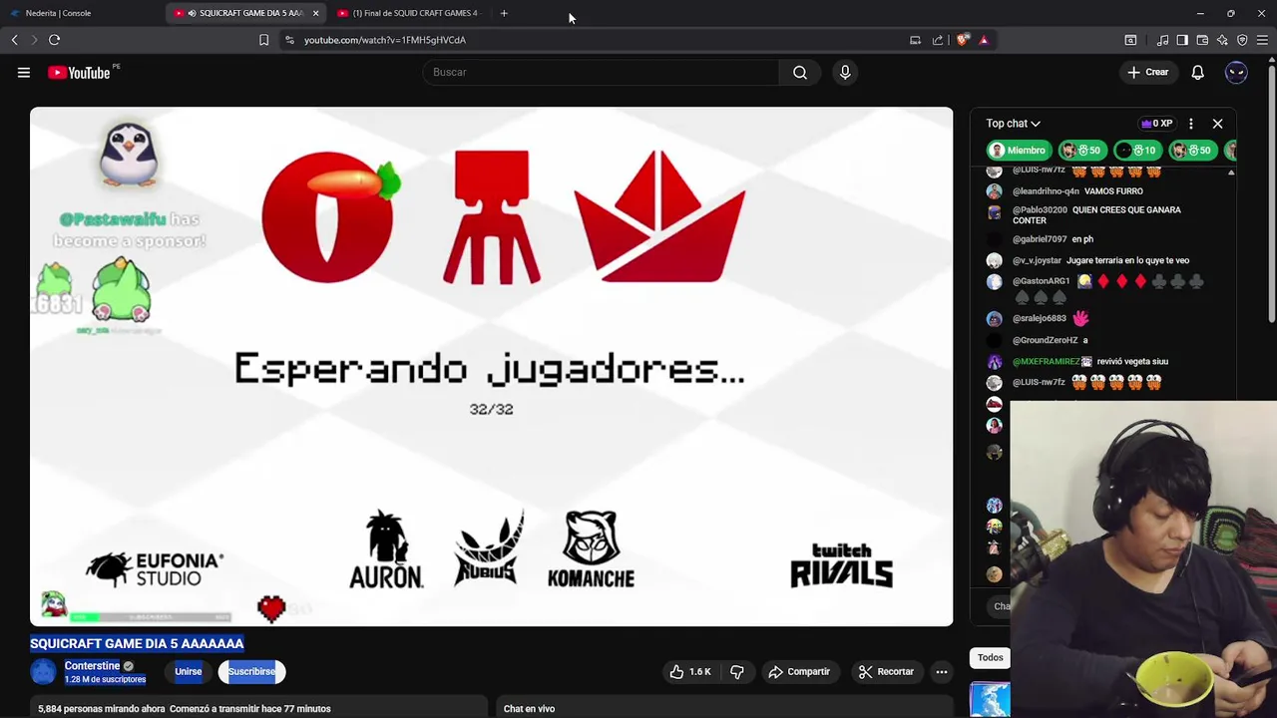The height and width of the screenshot is (718, 1277).
Task: Switch to Final de SQUID CRAFT GAMES tab
Action: click(411, 13)
